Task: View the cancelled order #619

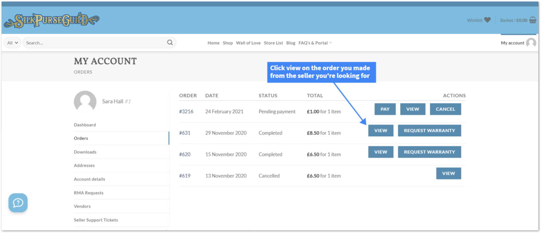Action: (x=448, y=173)
